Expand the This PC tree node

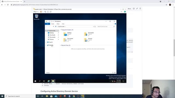tap(46, 42)
